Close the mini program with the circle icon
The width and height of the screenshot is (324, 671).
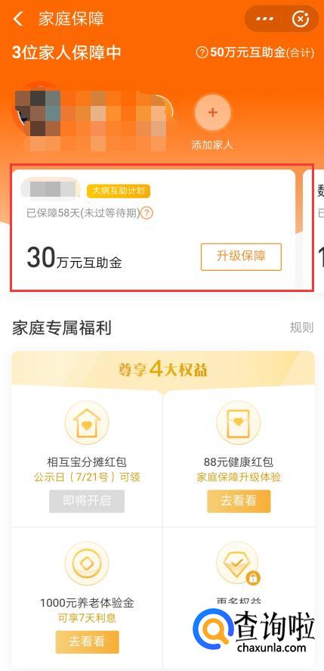(x=300, y=19)
